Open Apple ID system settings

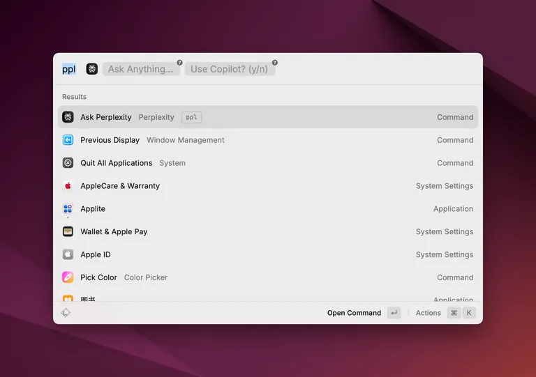coord(268,254)
